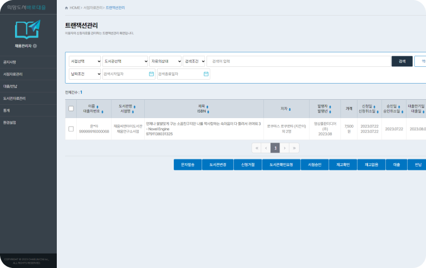Click the home icon in breadcrumb

tap(67, 8)
